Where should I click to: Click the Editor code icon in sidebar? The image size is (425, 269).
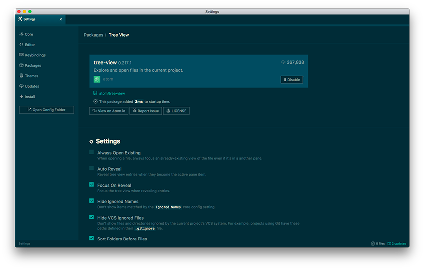21,45
